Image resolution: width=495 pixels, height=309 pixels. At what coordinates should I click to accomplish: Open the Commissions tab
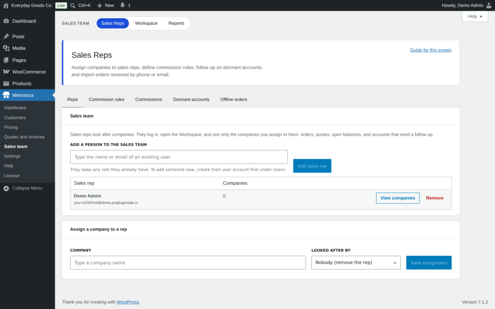[x=149, y=99]
